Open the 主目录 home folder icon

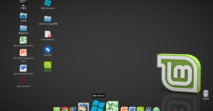coord(23,16)
